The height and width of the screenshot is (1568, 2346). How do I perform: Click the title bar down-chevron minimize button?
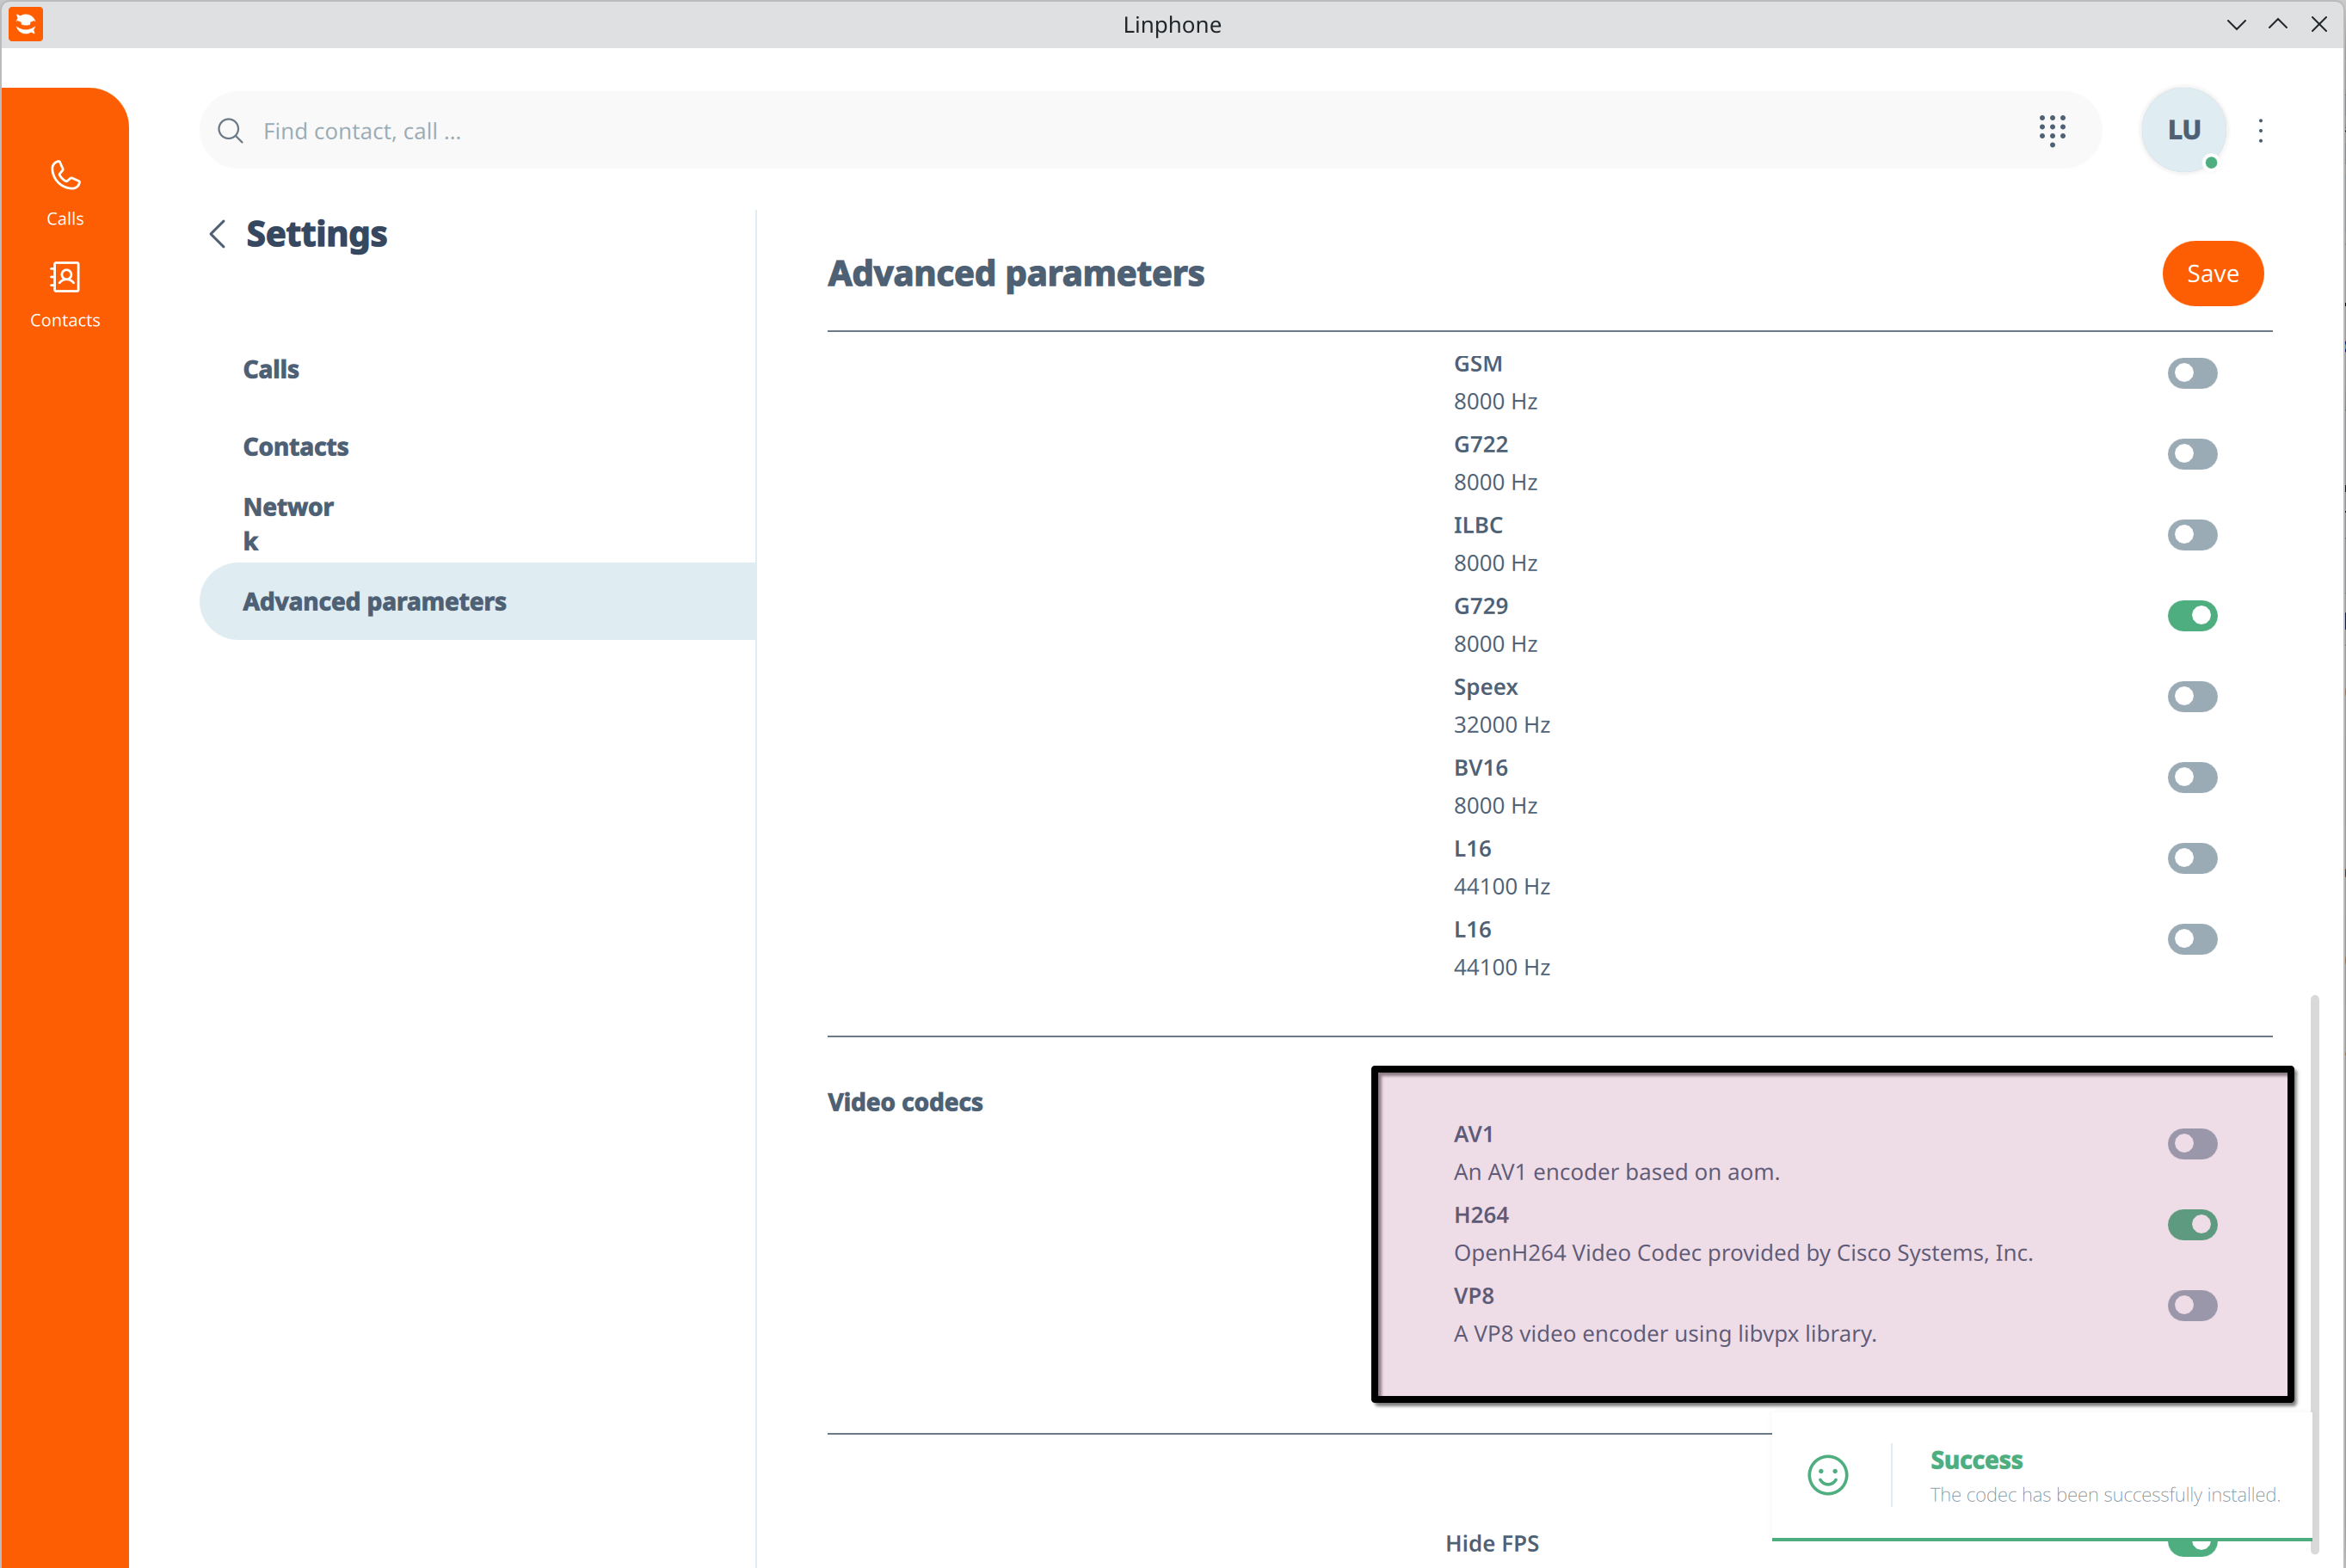tap(2236, 24)
